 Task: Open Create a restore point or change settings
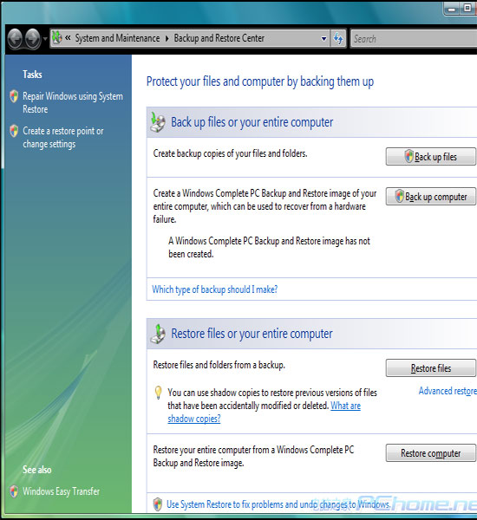(x=63, y=138)
